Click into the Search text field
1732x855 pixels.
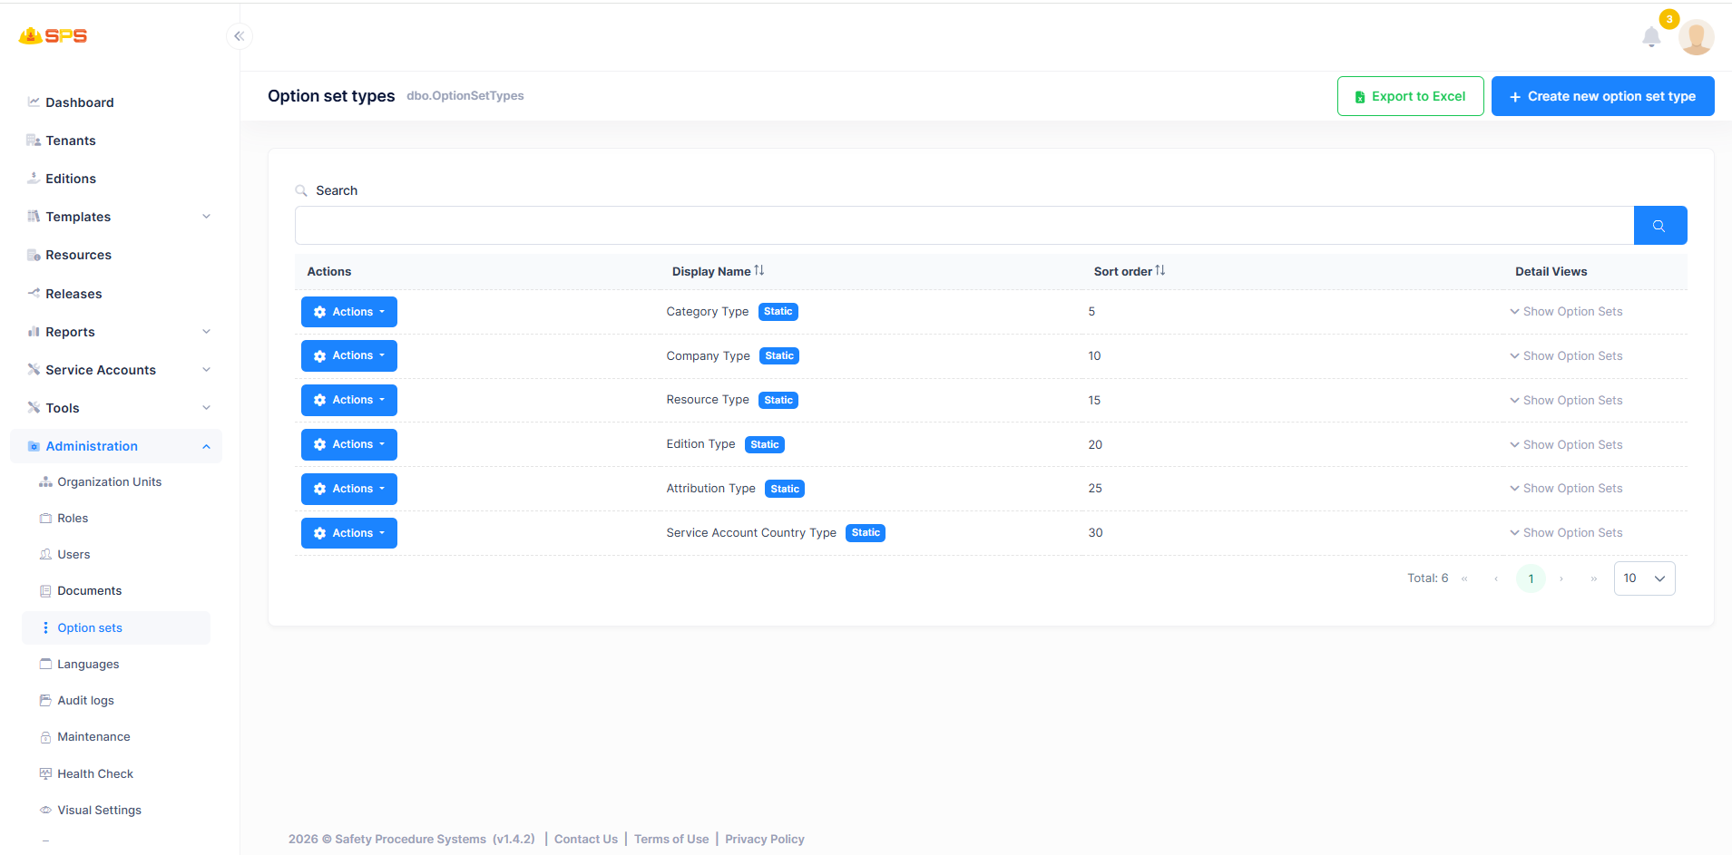[964, 225]
